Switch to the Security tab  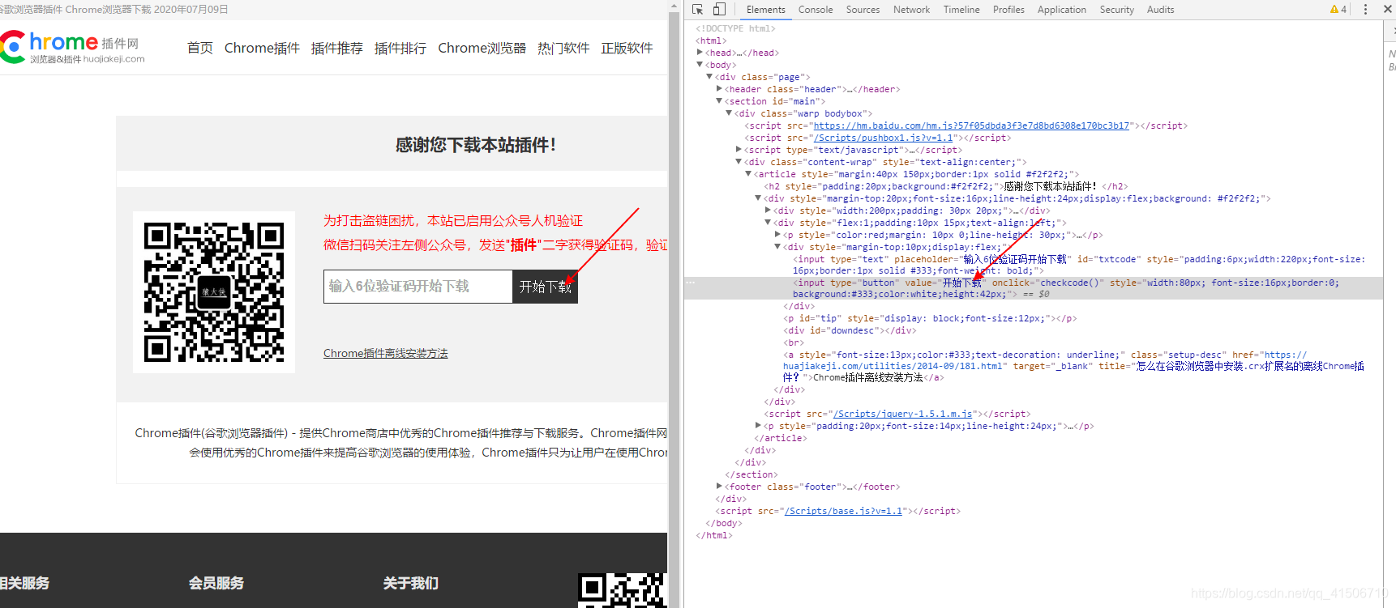pos(1116,10)
